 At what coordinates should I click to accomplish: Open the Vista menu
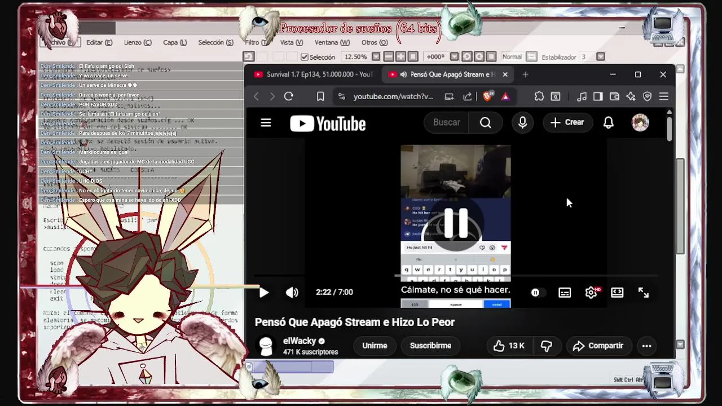(x=292, y=42)
